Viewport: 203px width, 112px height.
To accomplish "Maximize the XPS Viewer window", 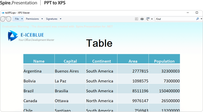I will tap(197, 12).
